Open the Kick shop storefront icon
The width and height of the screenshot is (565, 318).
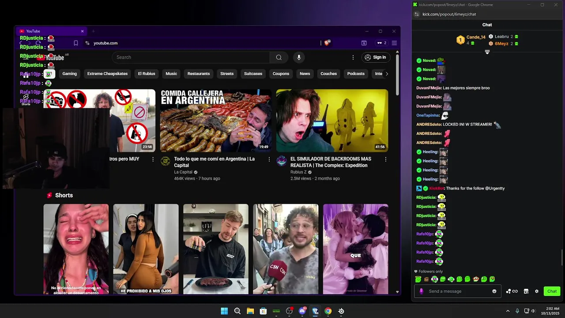coord(526,291)
